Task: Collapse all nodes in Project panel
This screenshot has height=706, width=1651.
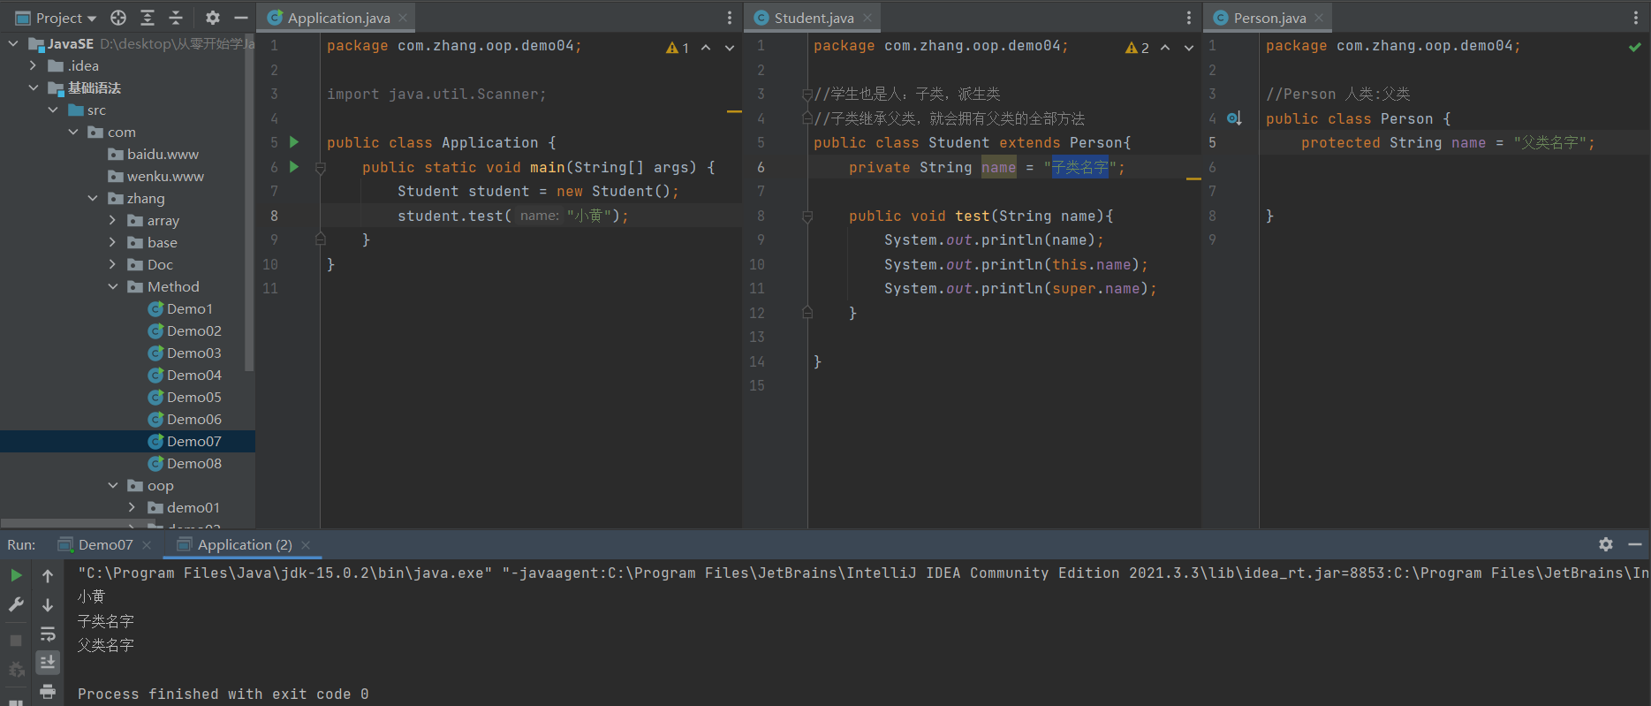Action: coord(176,18)
